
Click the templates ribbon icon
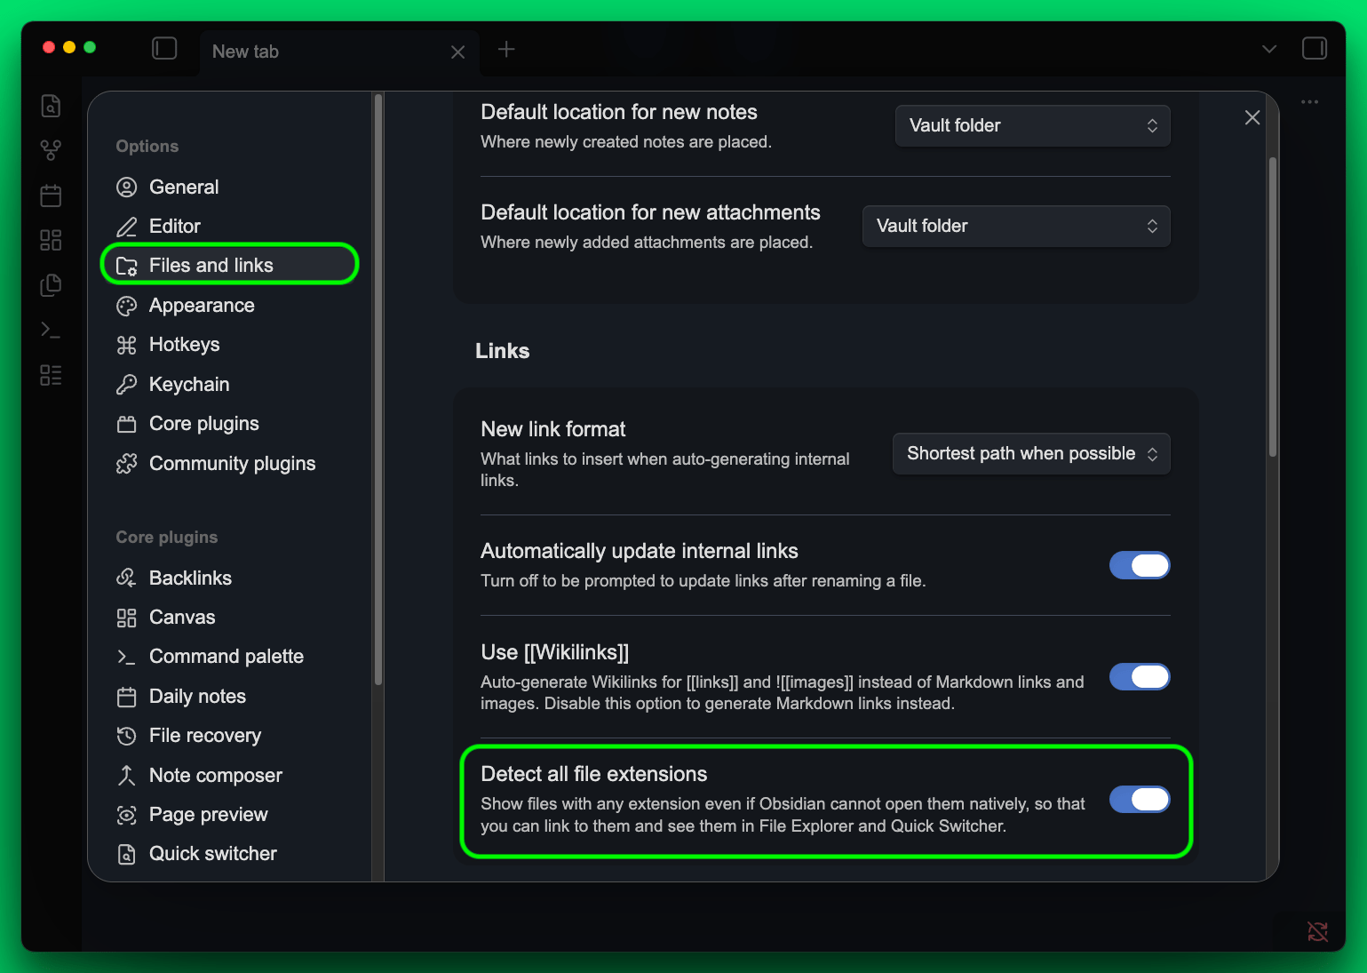[52, 285]
